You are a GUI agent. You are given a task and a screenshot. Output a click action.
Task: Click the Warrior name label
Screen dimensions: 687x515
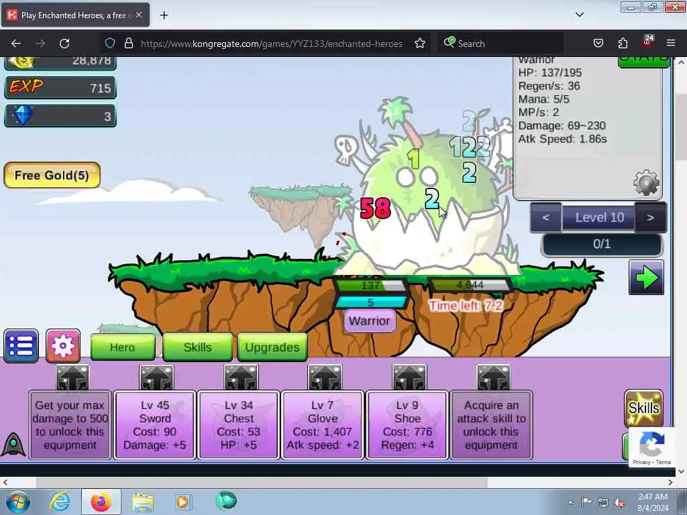370,321
